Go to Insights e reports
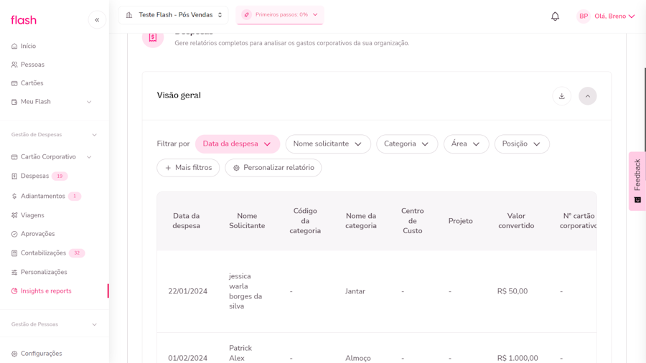The height and width of the screenshot is (363, 646). tap(46, 291)
